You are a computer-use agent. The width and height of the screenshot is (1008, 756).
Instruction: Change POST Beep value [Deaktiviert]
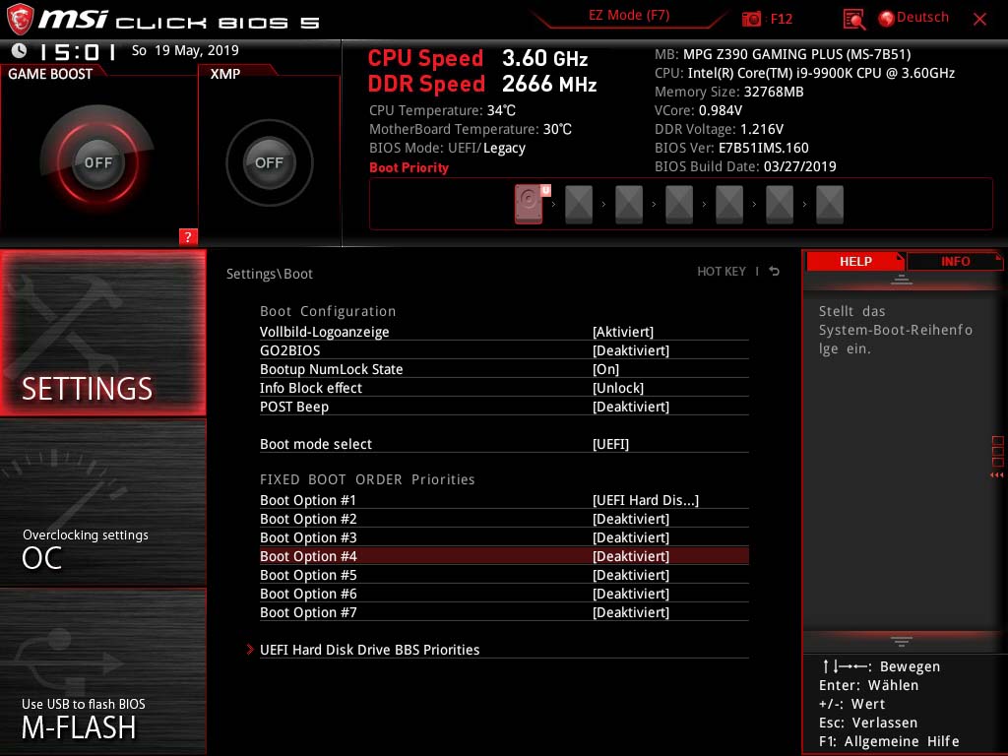631,407
